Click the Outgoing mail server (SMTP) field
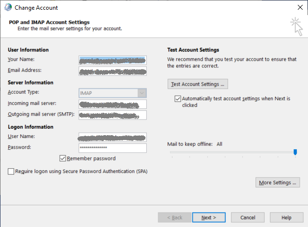 point(112,115)
